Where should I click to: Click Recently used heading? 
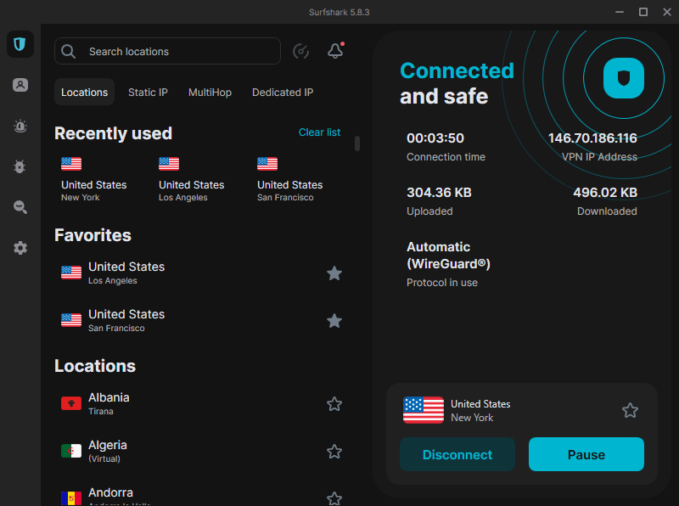(114, 133)
